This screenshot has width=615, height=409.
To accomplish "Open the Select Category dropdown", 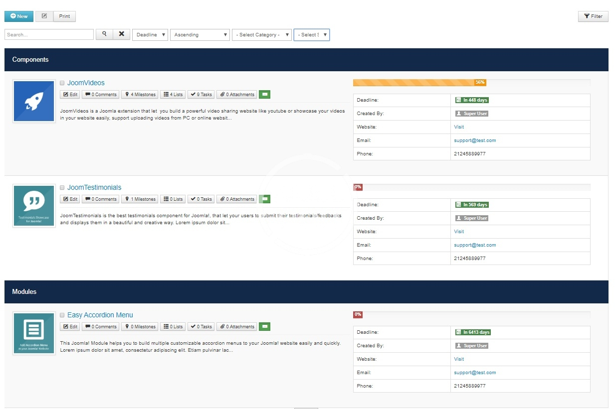I will (262, 35).
